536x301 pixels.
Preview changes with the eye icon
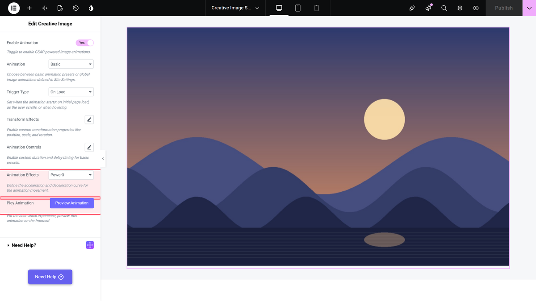click(476, 8)
